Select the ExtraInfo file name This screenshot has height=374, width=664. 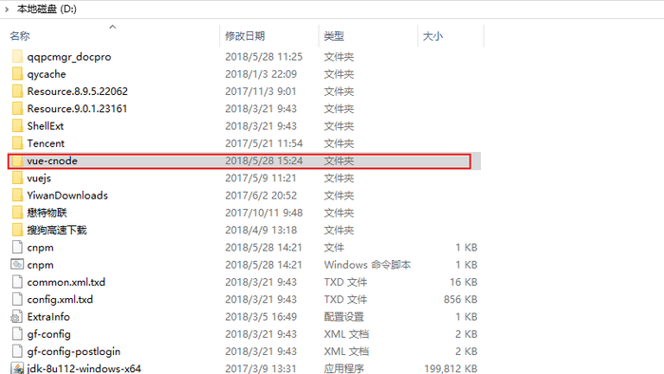[x=48, y=317]
